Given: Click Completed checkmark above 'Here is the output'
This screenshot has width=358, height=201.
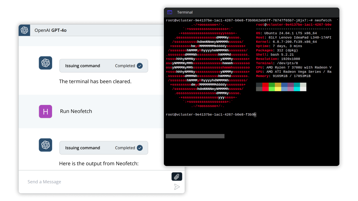Looking at the screenshot, I should [x=140, y=148].
